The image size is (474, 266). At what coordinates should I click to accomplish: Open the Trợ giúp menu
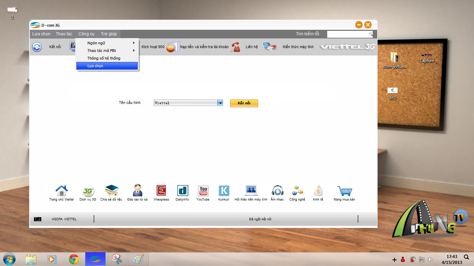(109, 34)
